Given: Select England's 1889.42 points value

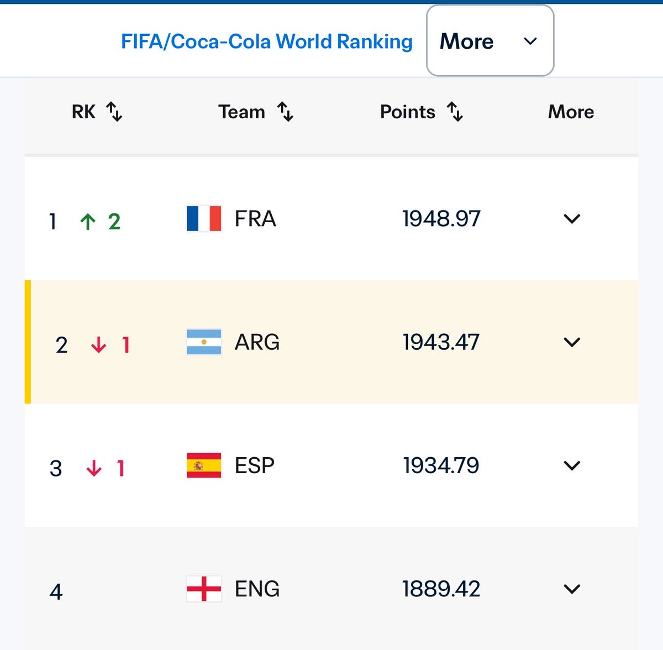Looking at the screenshot, I should (x=441, y=589).
